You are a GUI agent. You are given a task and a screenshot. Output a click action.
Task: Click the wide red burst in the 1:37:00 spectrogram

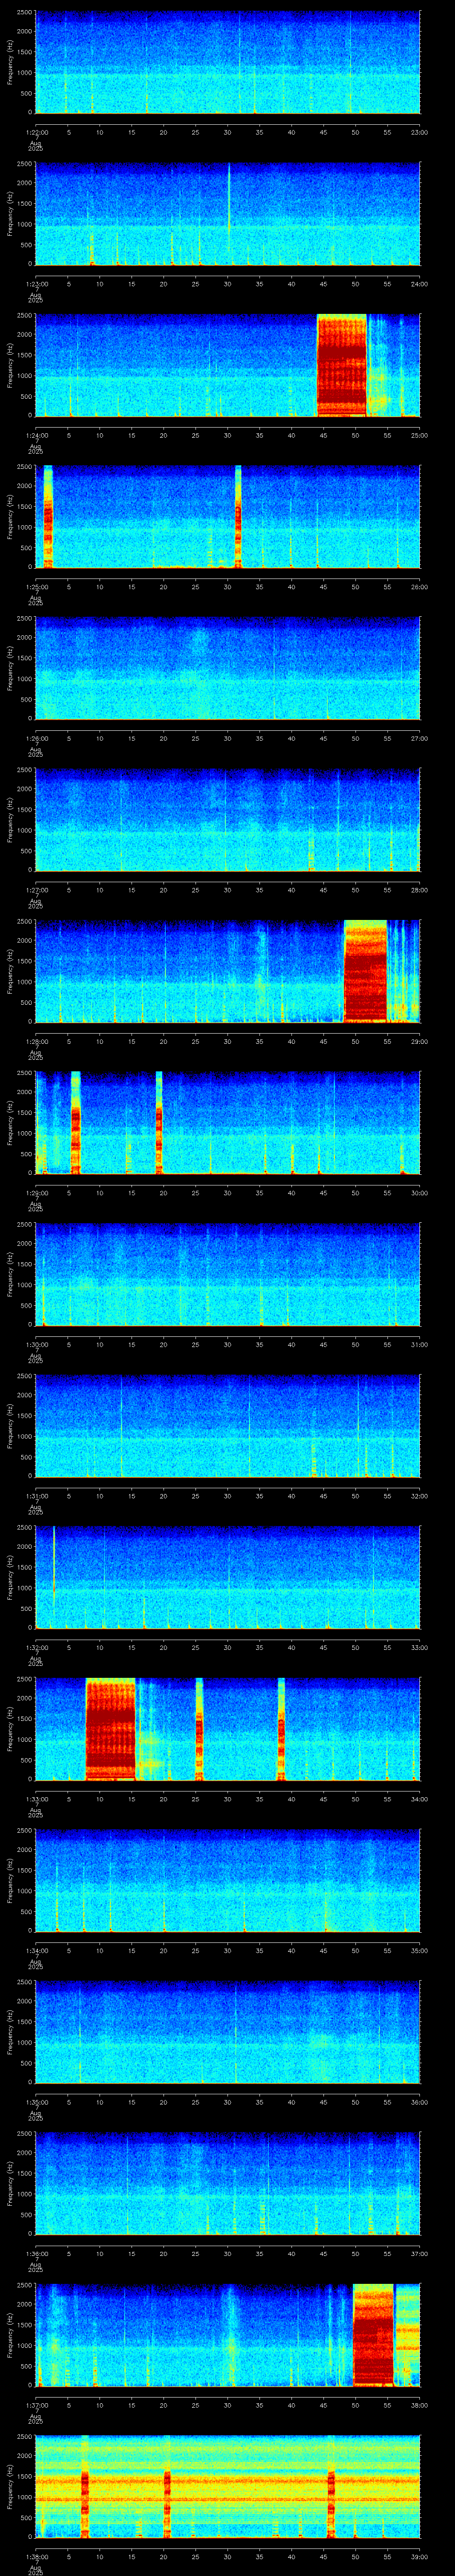tap(373, 2334)
